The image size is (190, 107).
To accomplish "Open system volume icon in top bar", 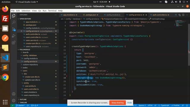I will click(176, 2).
